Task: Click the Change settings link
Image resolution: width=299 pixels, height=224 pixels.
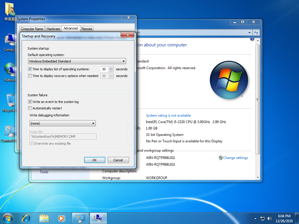Action: (235, 158)
